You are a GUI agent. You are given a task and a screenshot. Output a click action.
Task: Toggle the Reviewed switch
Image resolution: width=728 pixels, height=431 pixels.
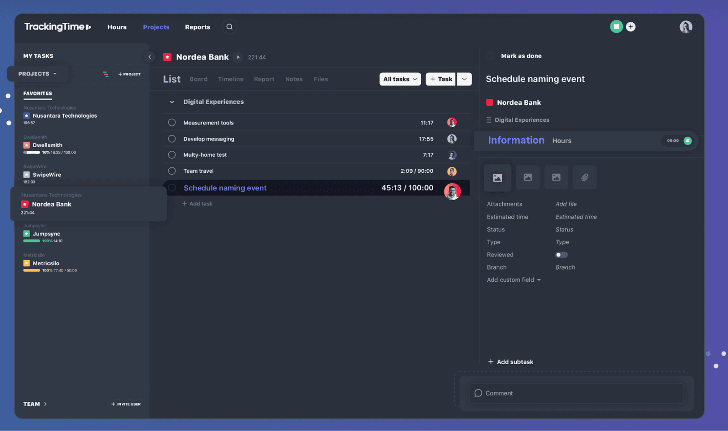point(561,255)
